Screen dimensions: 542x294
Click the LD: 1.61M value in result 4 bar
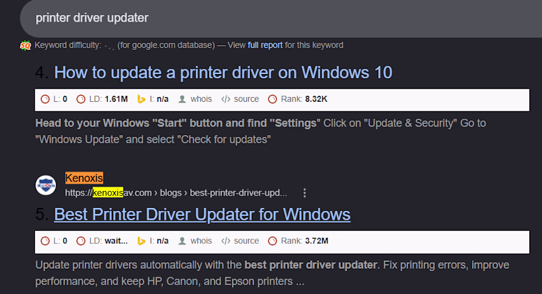pyautogui.click(x=102, y=99)
